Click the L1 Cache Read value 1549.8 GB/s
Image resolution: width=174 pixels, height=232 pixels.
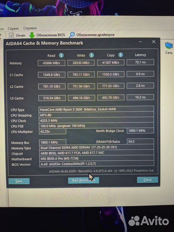click(52, 75)
